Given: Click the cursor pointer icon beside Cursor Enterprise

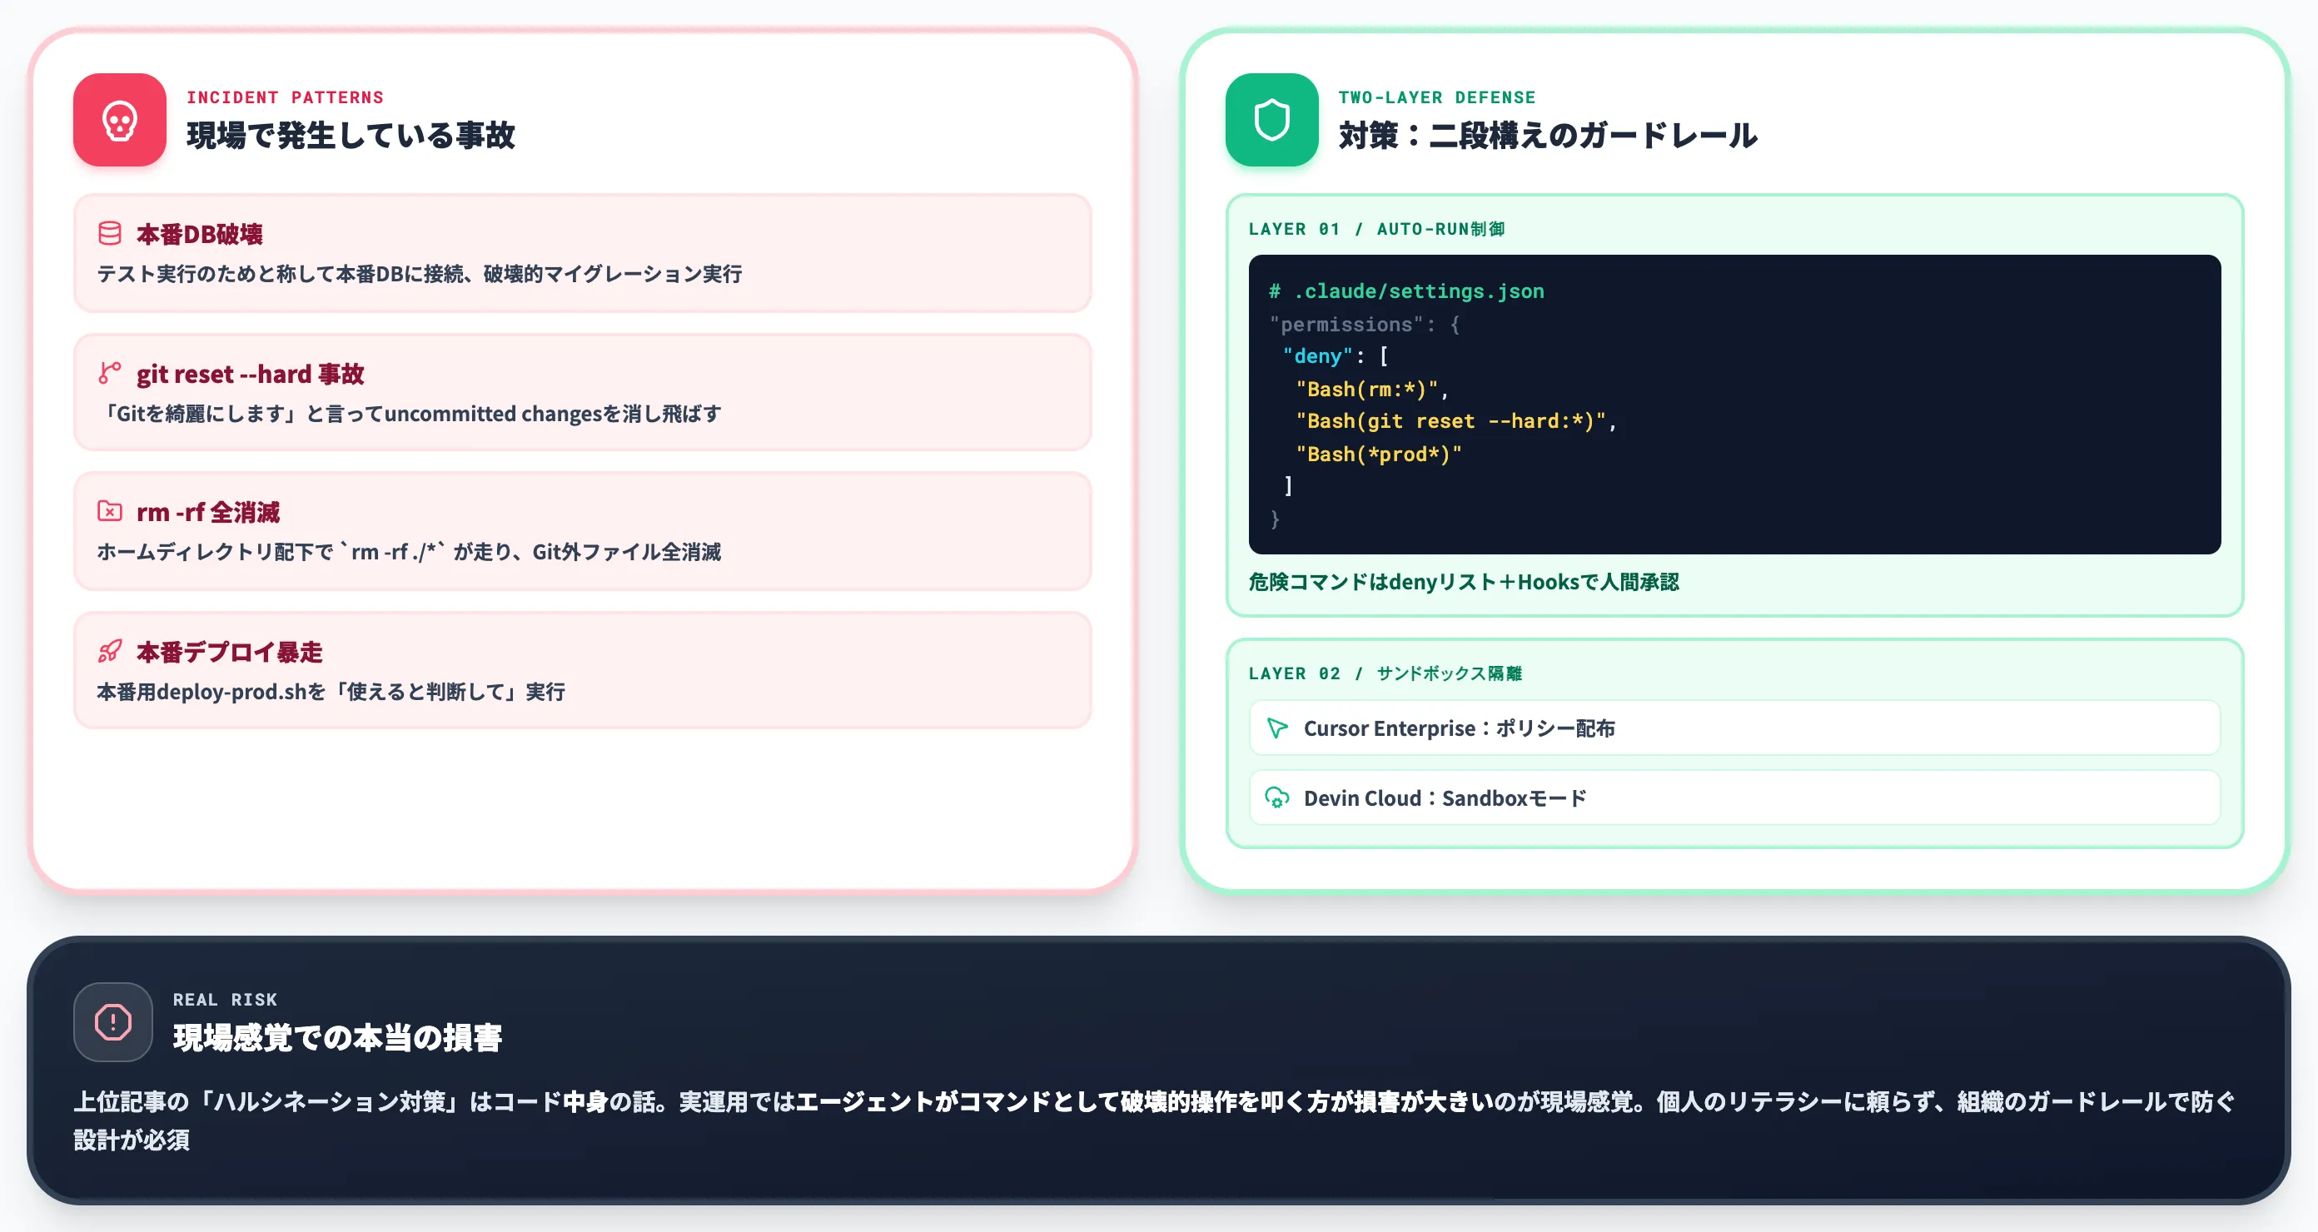Looking at the screenshot, I should click(x=1277, y=728).
